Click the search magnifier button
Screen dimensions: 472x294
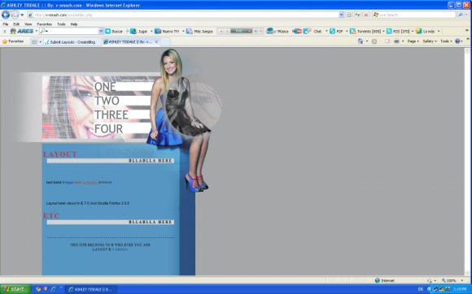461,15
